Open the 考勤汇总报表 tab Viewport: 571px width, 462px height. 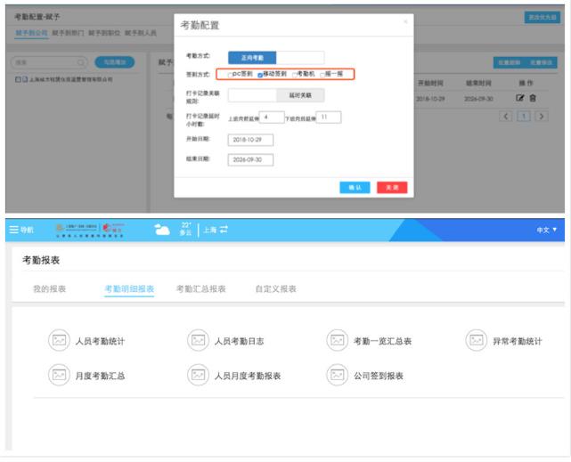click(201, 288)
